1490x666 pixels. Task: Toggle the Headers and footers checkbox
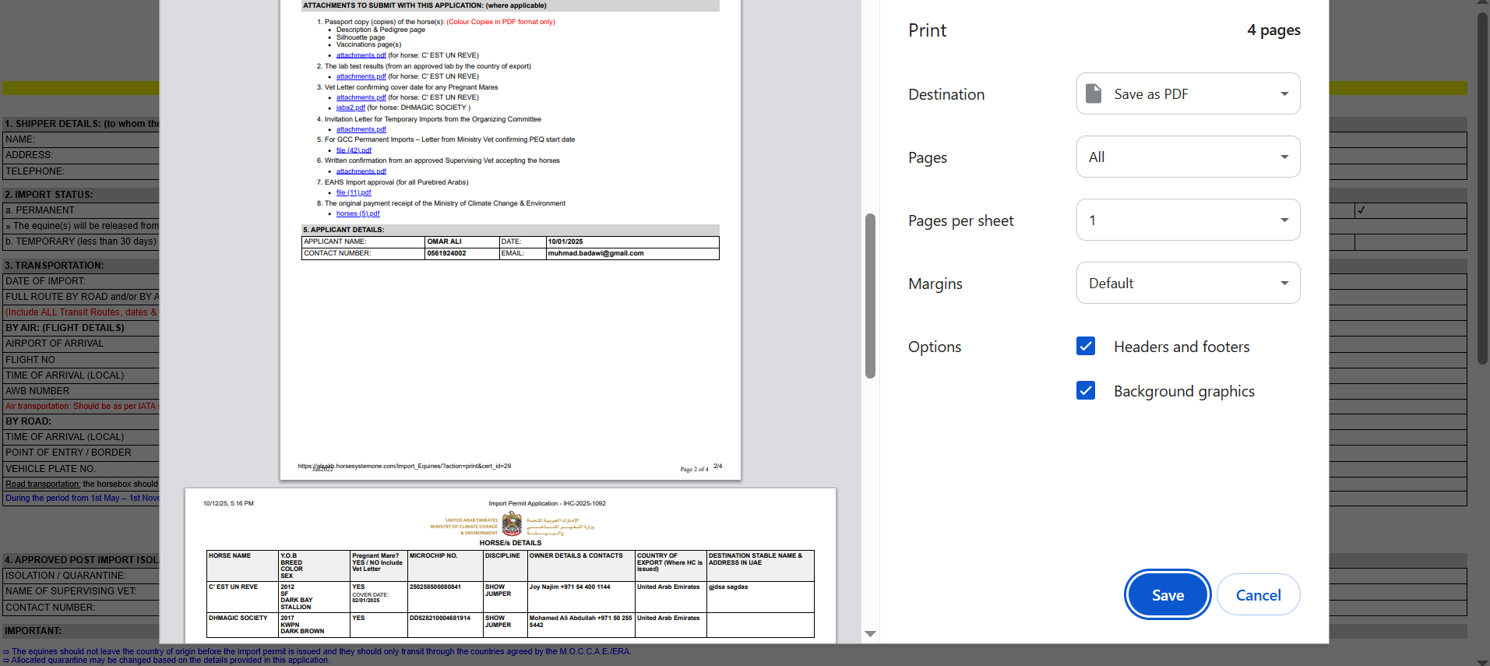pos(1086,346)
